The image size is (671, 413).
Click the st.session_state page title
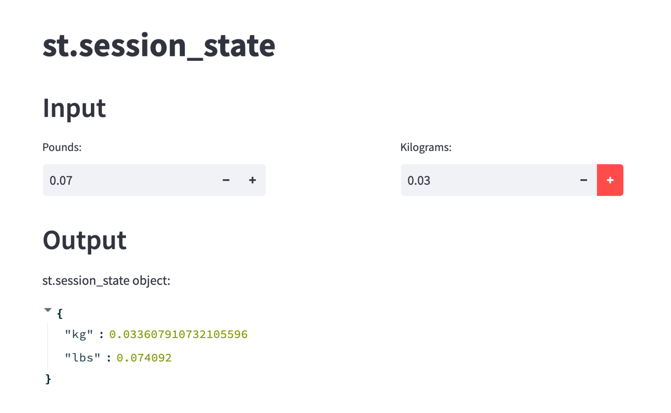pos(159,45)
